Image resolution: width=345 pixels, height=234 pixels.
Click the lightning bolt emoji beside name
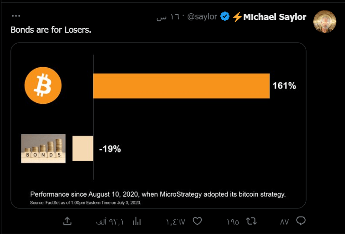[x=237, y=17]
